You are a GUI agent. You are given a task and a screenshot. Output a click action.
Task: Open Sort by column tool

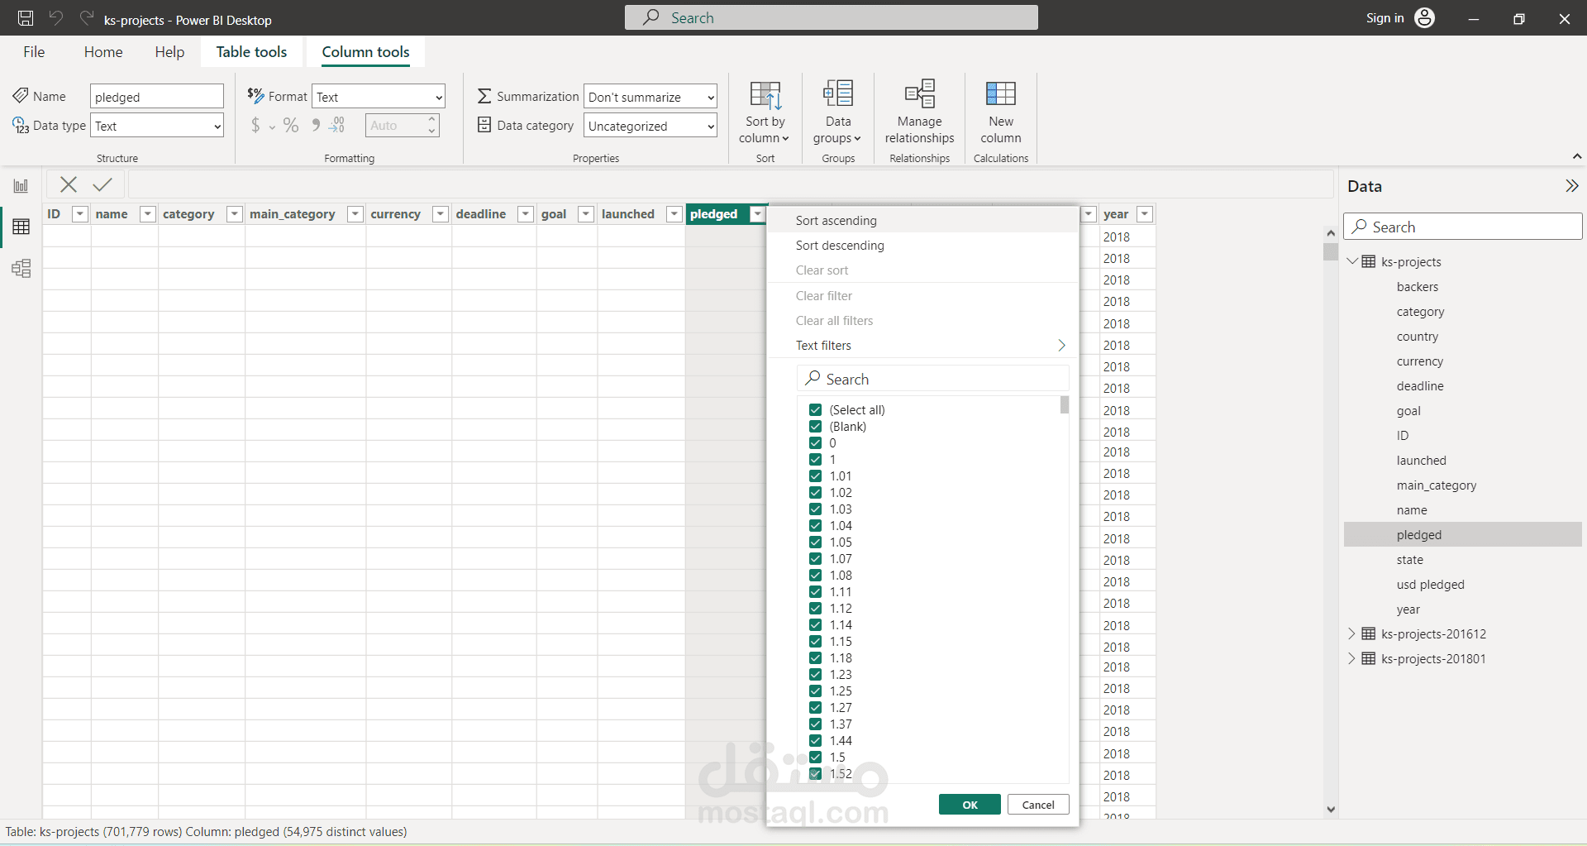coord(765,112)
